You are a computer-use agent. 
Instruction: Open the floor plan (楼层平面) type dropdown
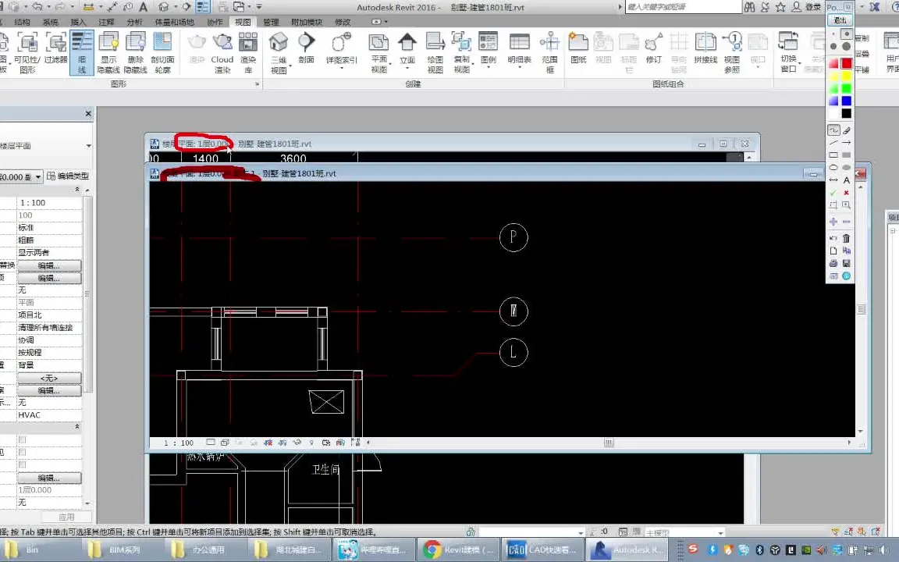pyautogui.click(x=89, y=146)
